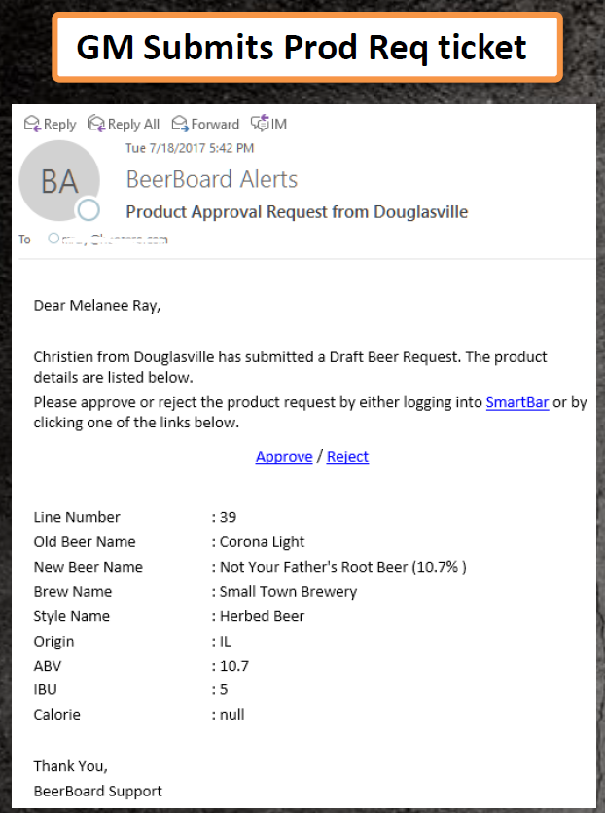Click the Forward icon

(x=179, y=124)
